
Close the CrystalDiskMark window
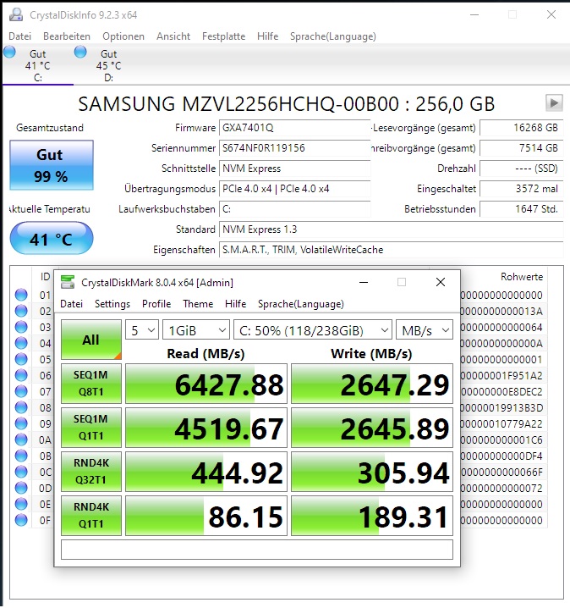441,282
